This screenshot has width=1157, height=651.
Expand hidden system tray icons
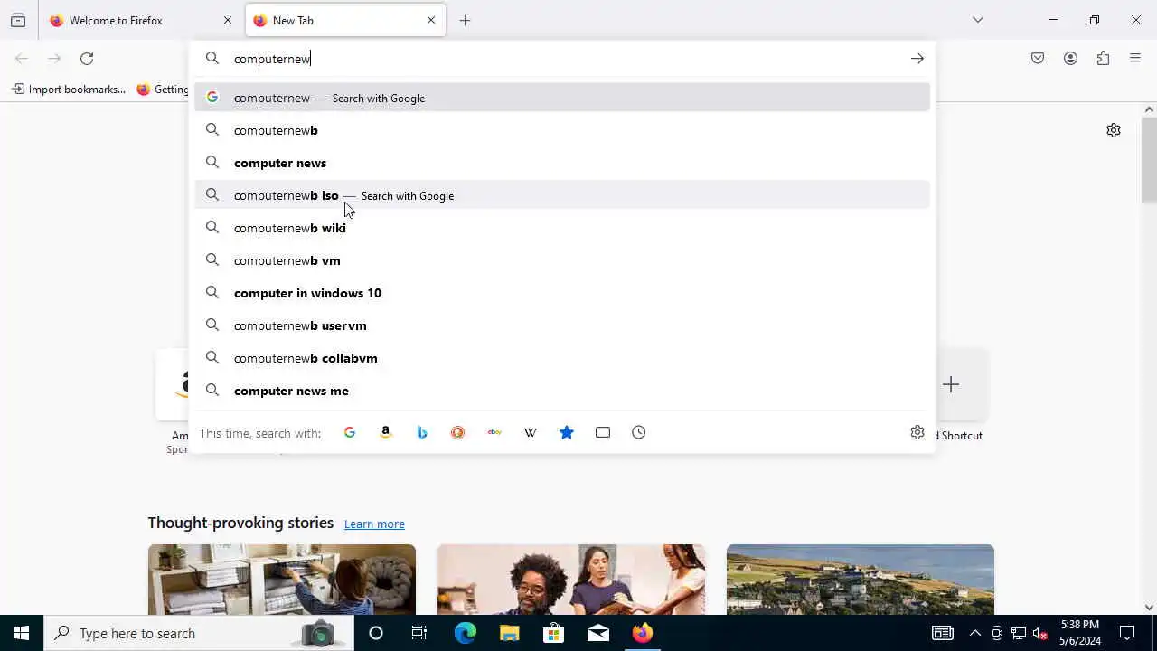pos(974,633)
